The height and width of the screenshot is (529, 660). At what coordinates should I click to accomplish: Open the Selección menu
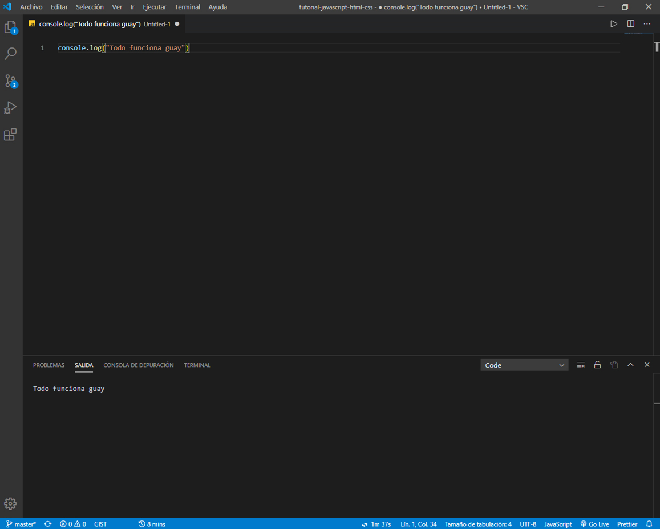[90, 7]
